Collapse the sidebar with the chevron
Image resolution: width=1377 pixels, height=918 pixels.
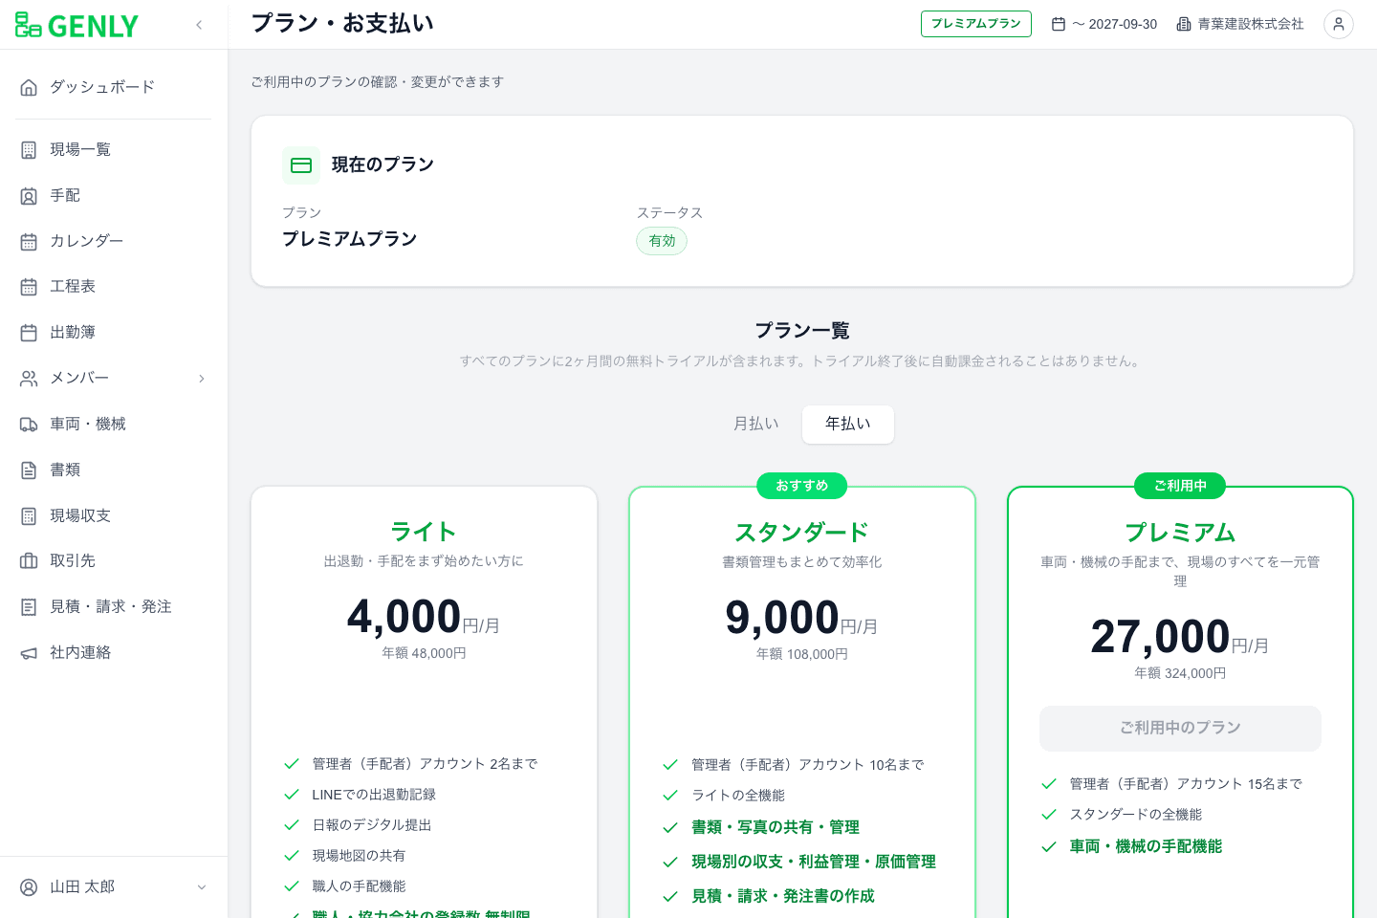[x=199, y=25]
